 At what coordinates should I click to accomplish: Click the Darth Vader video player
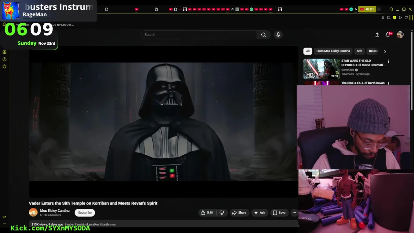163,122
